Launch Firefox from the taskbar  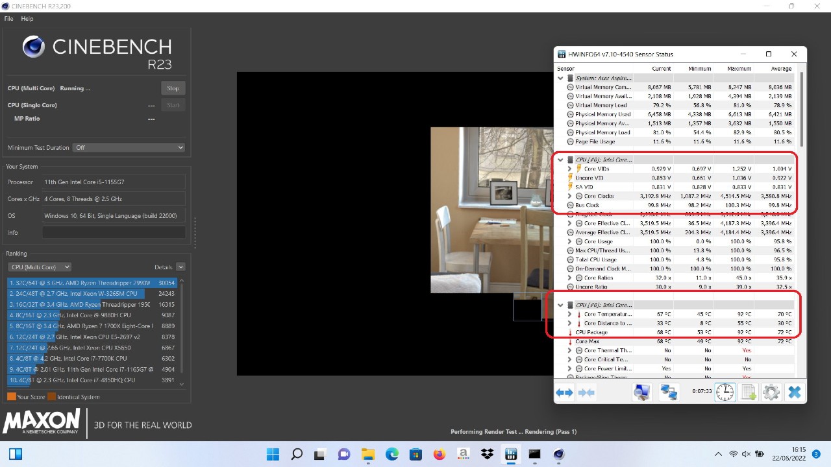pos(440,453)
